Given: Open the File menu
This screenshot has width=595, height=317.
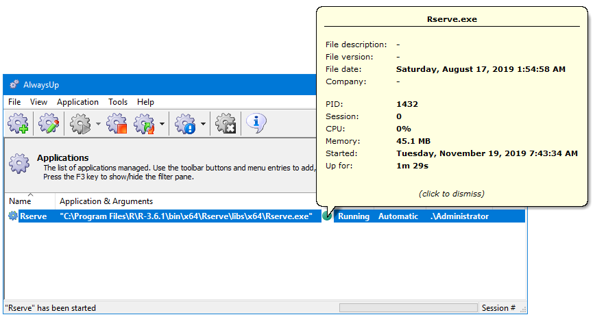Looking at the screenshot, I should pyautogui.click(x=14, y=102).
